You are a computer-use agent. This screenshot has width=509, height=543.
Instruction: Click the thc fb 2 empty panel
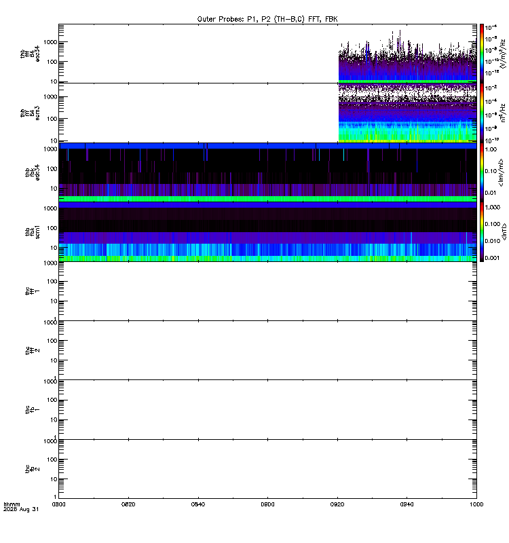[x=267, y=469]
